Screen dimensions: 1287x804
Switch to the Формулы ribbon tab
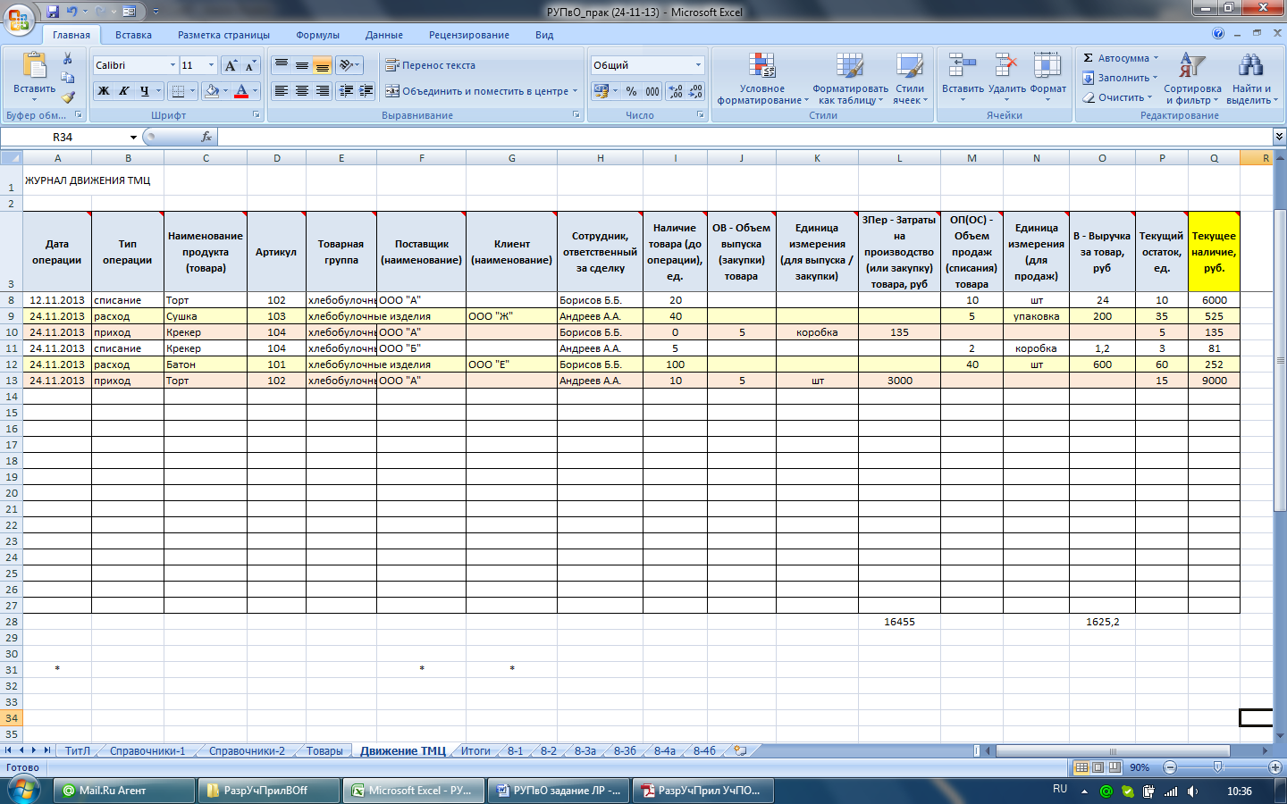point(317,35)
